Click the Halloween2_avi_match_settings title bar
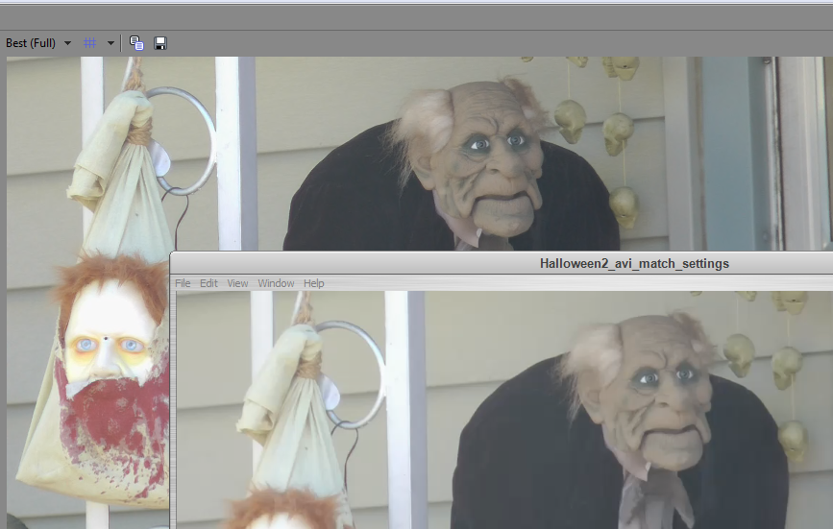 pyautogui.click(x=502, y=263)
